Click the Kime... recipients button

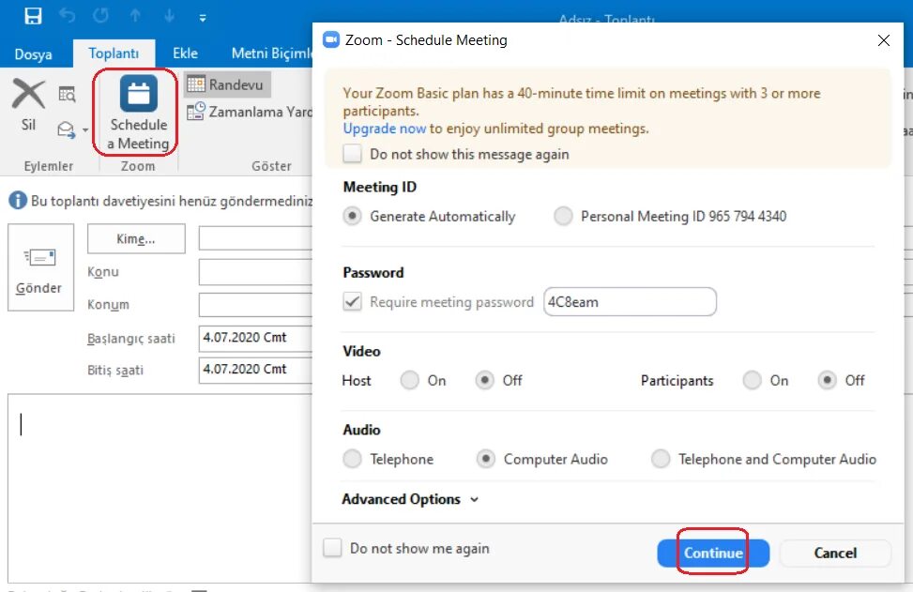coord(136,238)
